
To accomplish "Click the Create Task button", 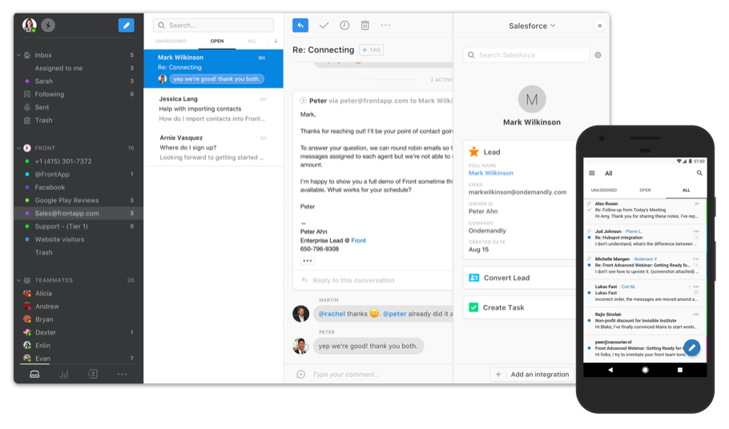I will 520,307.
